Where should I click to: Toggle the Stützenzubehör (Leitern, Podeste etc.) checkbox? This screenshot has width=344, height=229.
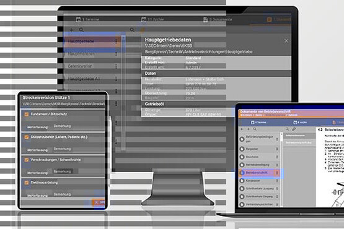click(x=27, y=137)
